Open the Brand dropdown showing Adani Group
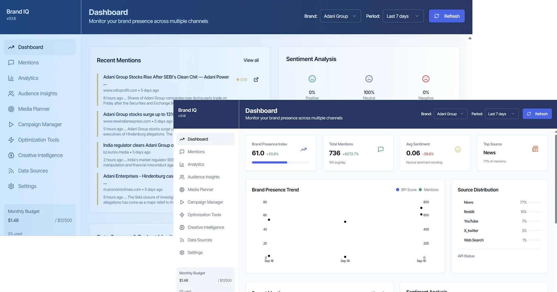This screenshot has width=557, height=292. click(340, 16)
